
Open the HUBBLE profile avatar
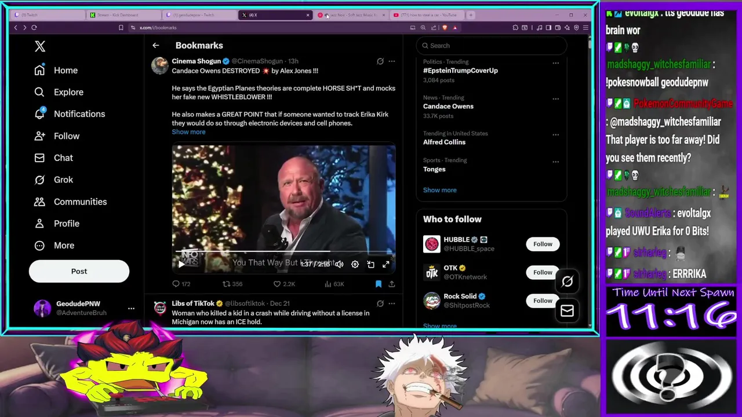tap(431, 244)
